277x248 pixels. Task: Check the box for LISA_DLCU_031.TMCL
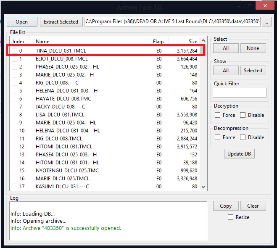(x=14, y=115)
